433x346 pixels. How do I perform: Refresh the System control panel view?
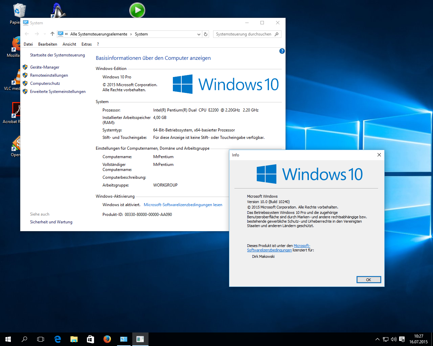205,34
